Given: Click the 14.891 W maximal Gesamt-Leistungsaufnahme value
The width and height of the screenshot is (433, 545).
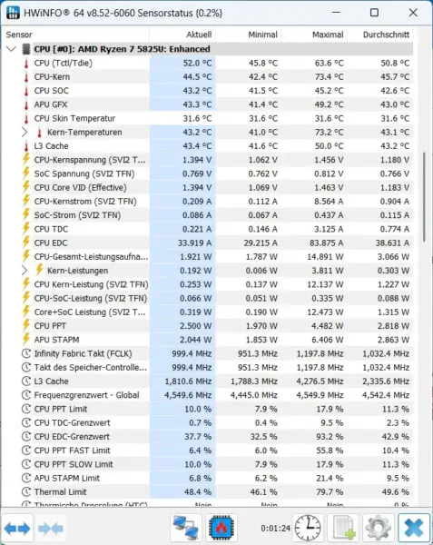Looking at the screenshot, I should coord(325,257).
